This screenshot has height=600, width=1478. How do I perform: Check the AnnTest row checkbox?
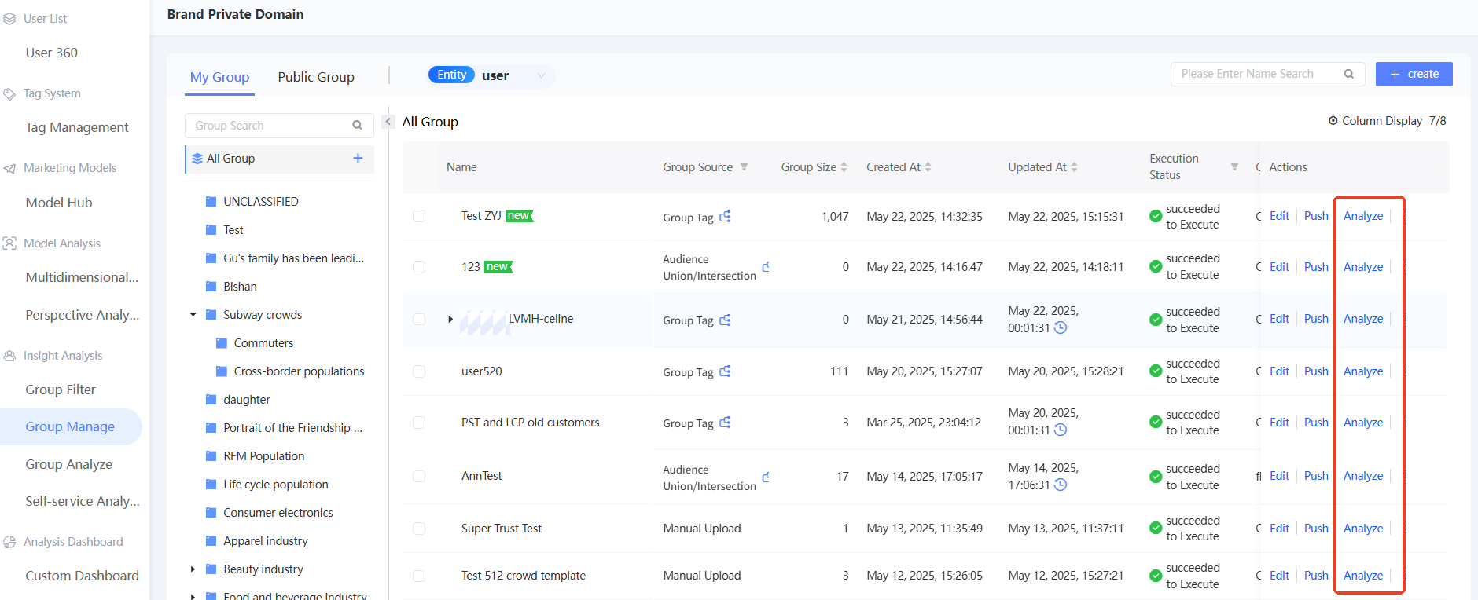point(419,476)
